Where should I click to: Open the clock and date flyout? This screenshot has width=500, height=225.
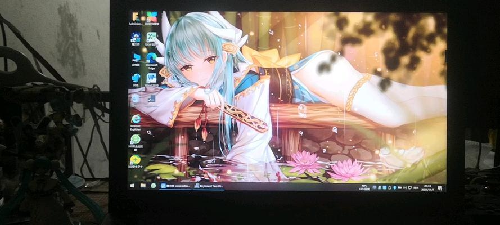pos(427,188)
